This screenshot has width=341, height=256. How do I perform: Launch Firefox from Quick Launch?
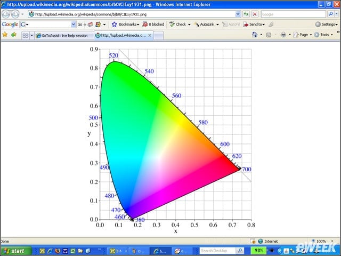(x=58, y=251)
